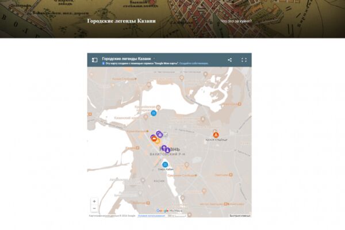The image size is (345, 230).
Task: Select the blue marker near the Kremlin embankment
Action: coord(154,113)
